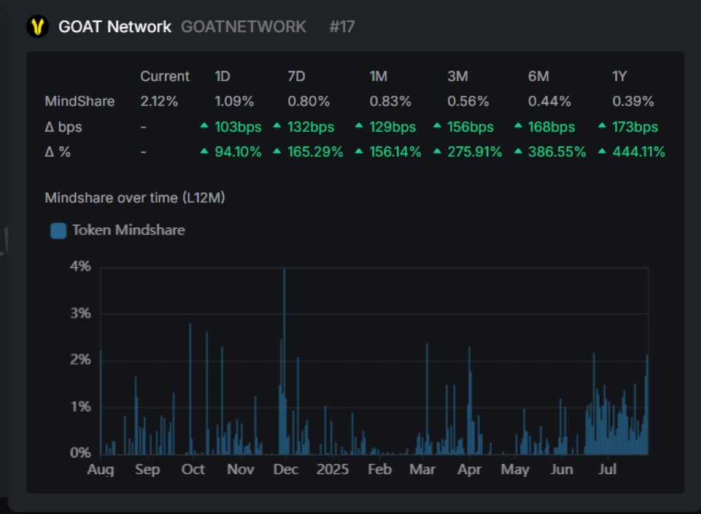Click the green up arrow beside 386.55%
This screenshot has height=514, width=701.
(x=518, y=151)
